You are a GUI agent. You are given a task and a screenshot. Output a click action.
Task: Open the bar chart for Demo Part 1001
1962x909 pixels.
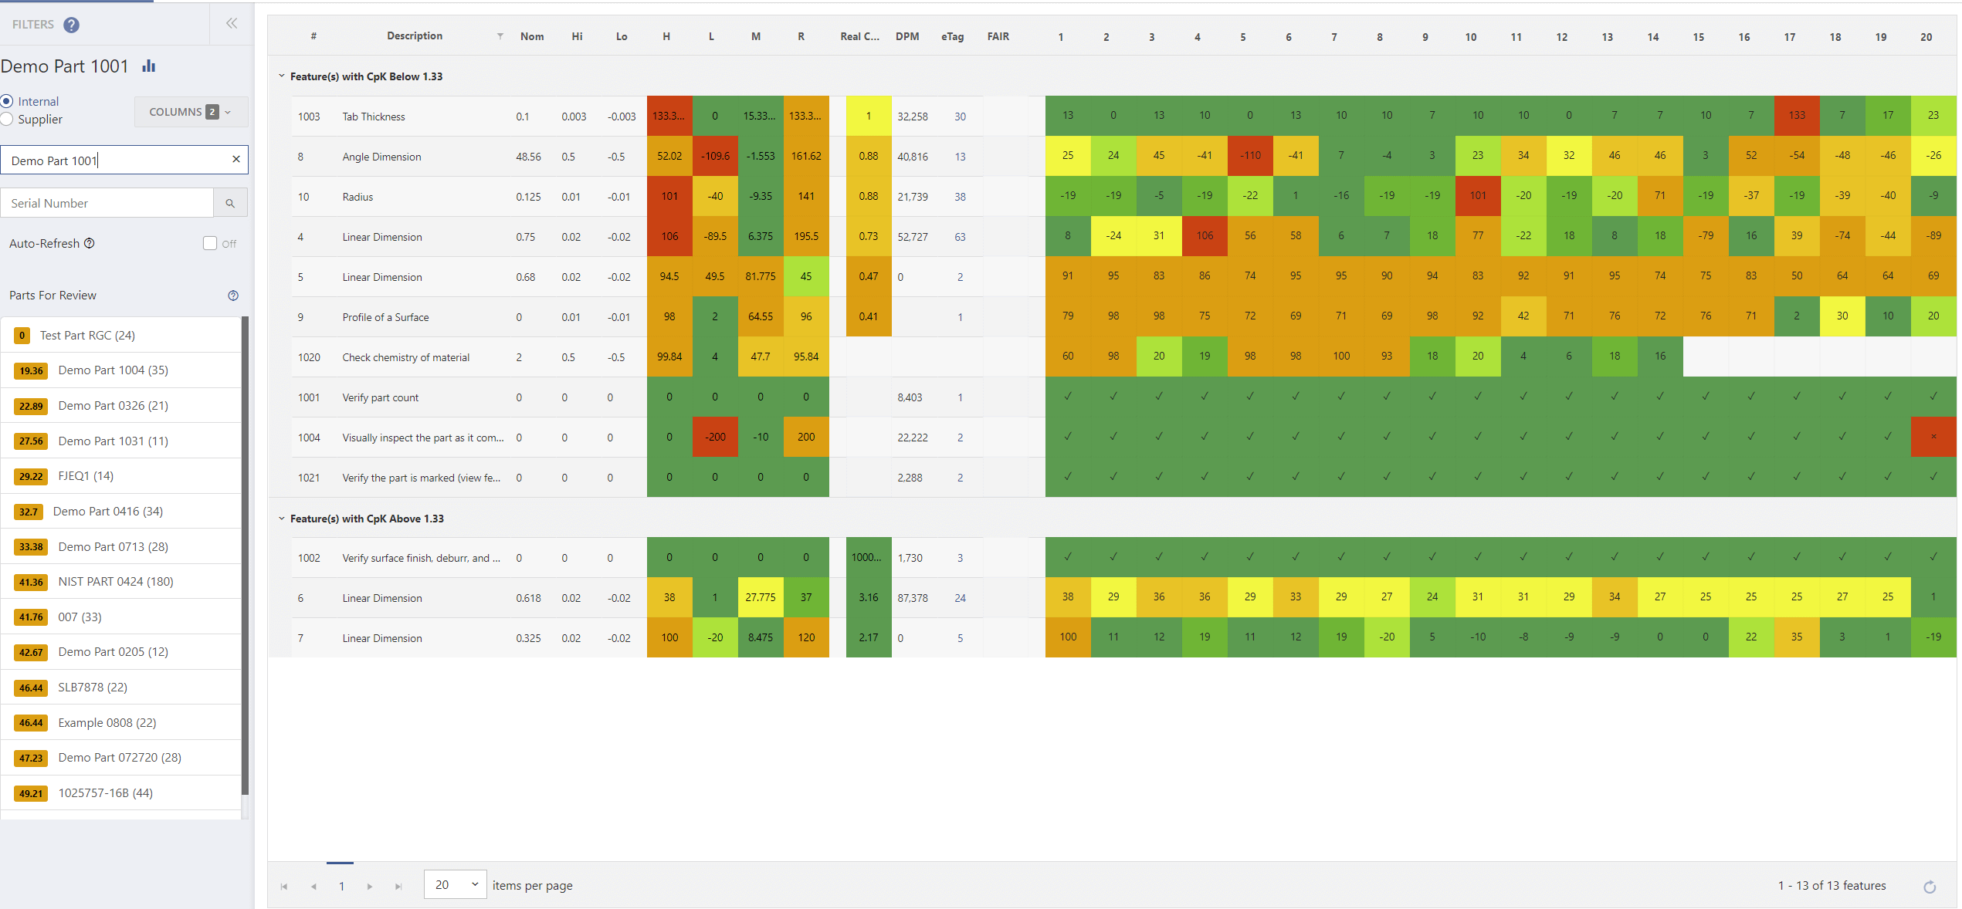click(x=149, y=66)
